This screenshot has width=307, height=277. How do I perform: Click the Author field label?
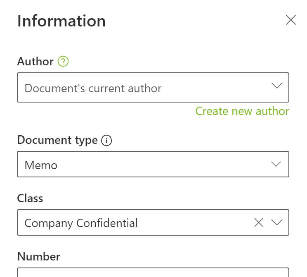pyautogui.click(x=35, y=62)
